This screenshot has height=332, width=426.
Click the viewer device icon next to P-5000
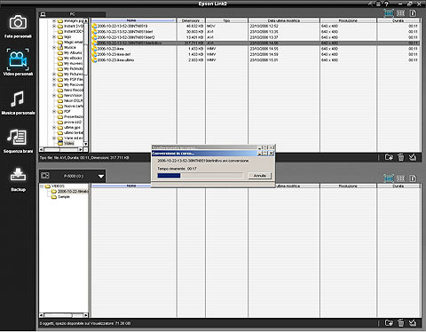(x=45, y=176)
